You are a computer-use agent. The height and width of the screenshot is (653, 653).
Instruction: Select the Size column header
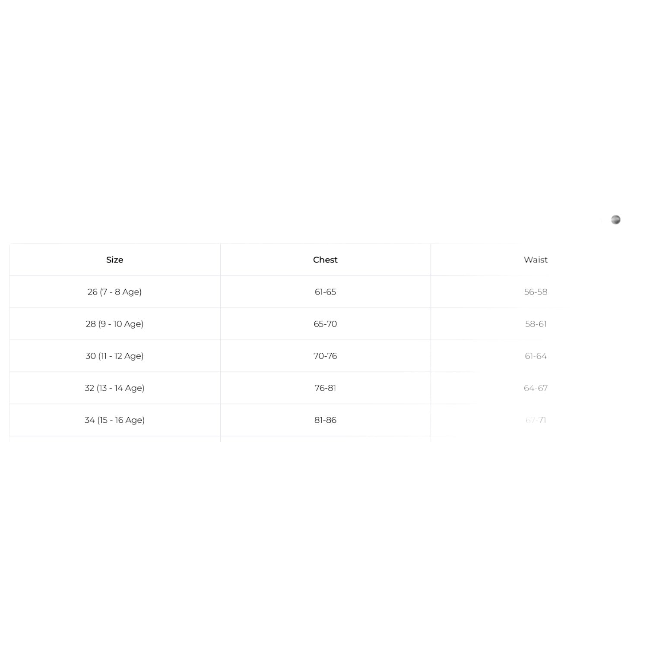point(115,260)
